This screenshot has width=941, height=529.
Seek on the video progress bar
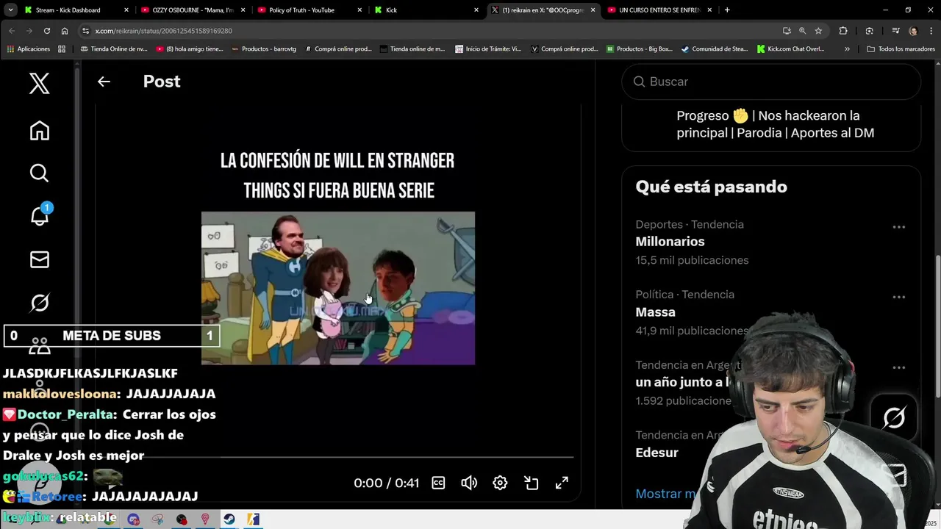point(338,457)
